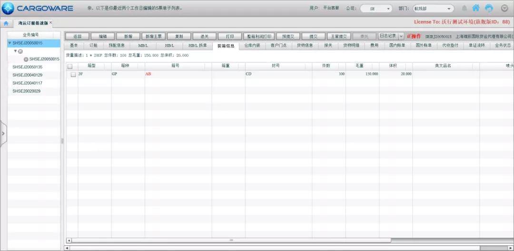Select SHSEJ20040129 in the business list
514x251 pixels.
point(34,75)
